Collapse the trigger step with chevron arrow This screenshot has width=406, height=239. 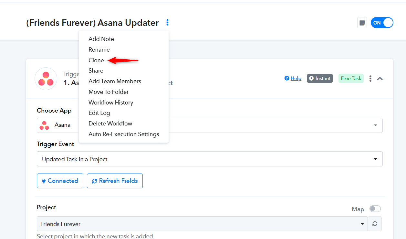pos(380,78)
